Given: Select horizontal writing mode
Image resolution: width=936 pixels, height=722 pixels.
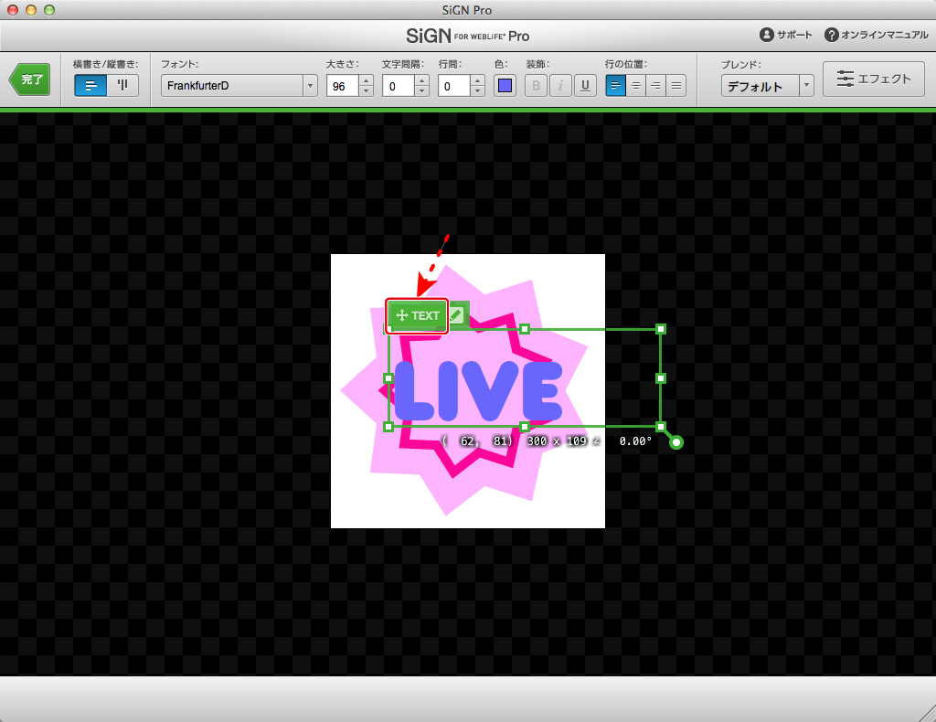Looking at the screenshot, I should coord(90,85).
